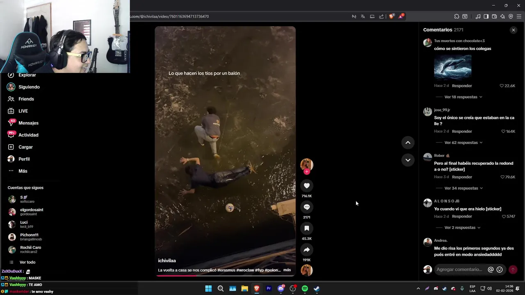The image size is (525, 295).
Task: Follow ichivilaa with the red plus badge
Action: coord(306,172)
